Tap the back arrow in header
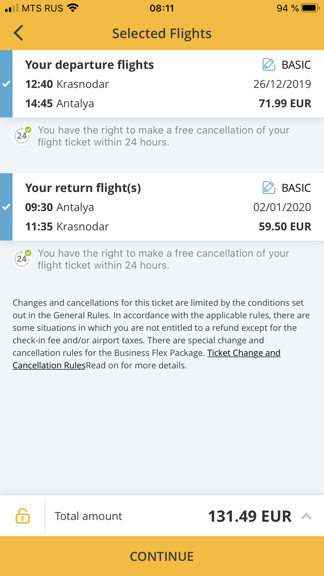 (18, 33)
